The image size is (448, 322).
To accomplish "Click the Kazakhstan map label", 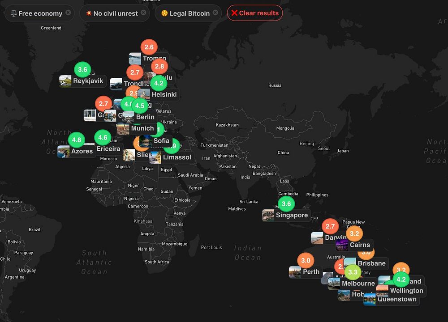I will coord(227,125).
